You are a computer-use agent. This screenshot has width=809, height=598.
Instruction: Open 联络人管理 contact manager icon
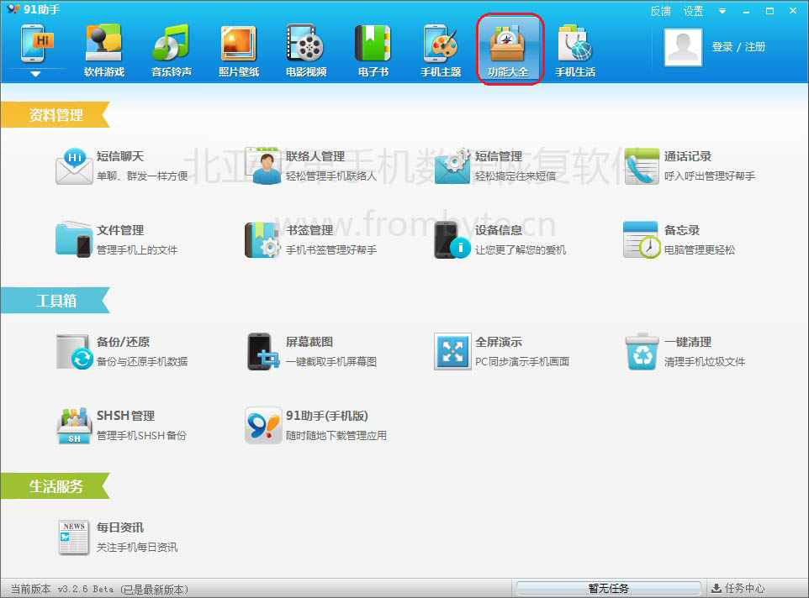[263, 165]
